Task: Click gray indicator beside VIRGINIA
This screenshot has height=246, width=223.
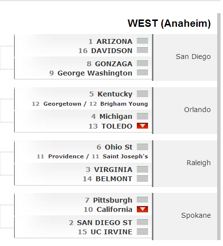Action: pyautogui.click(x=142, y=169)
